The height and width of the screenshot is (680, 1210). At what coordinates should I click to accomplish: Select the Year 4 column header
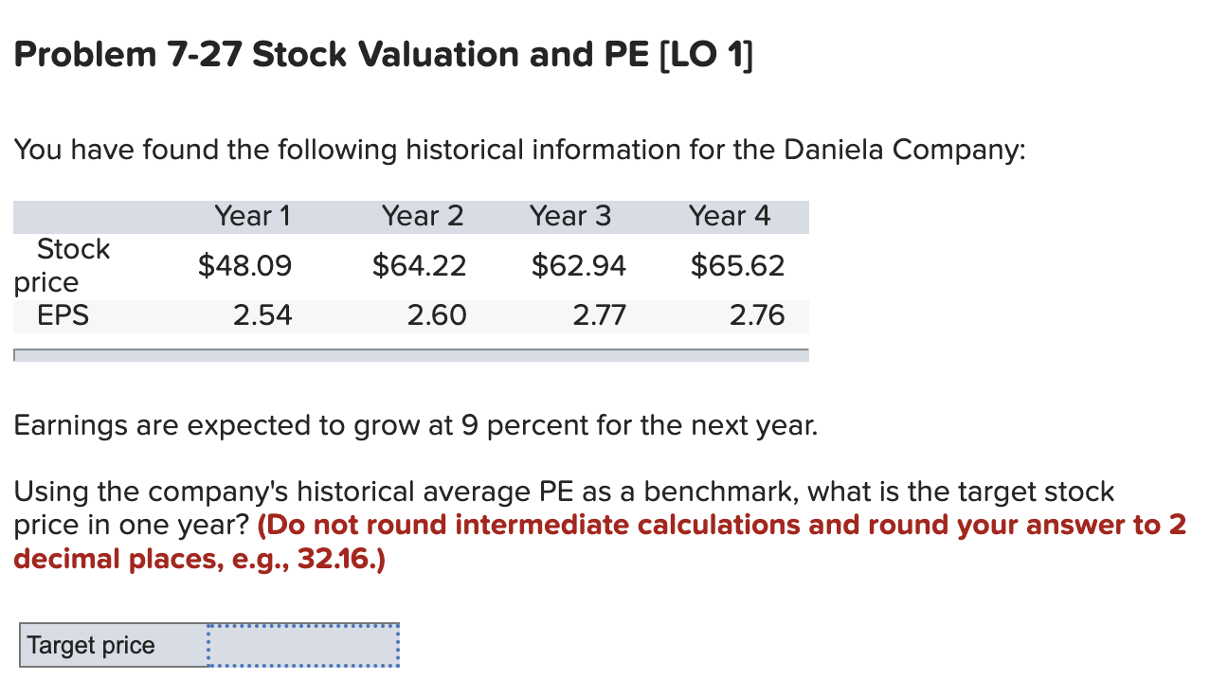pyautogui.click(x=731, y=216)
